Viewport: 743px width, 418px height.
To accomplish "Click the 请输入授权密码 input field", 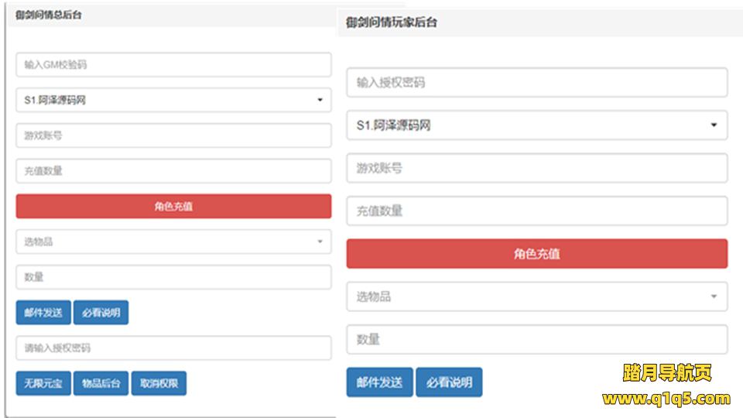I will point(173,348).
